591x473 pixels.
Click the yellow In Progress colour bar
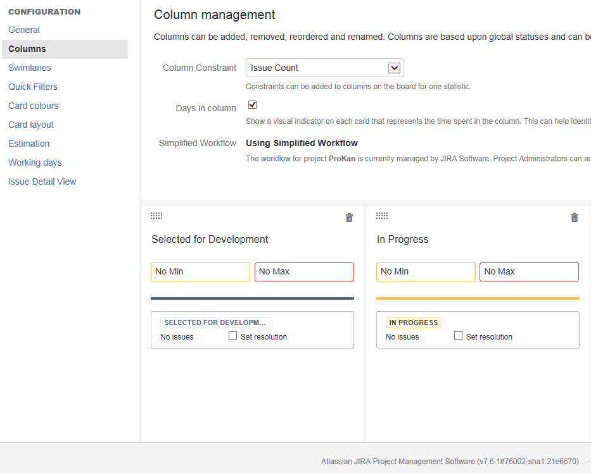click(x=478, y=298)
